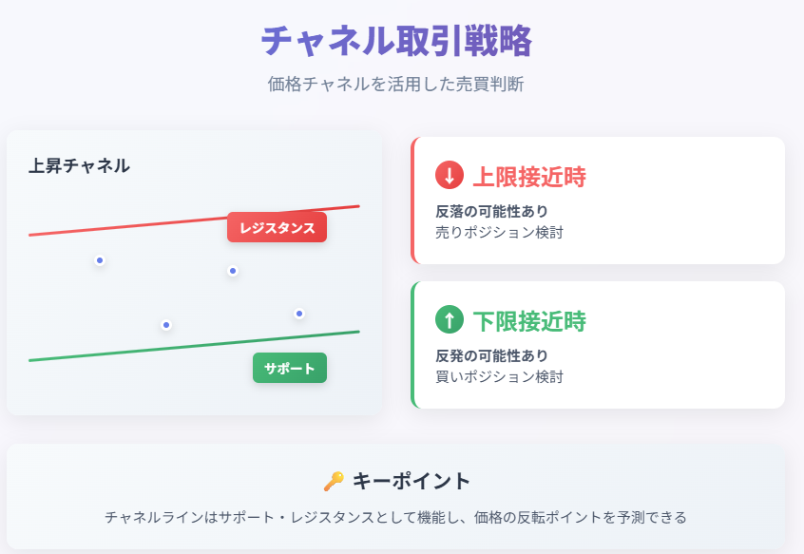Select the blue dot below レジスタンス label
This screenshot has width=804, height=554.
(233, 271)
